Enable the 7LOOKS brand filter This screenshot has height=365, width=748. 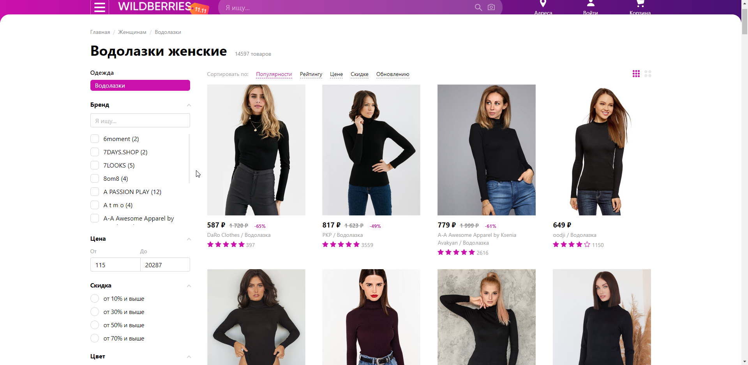coord(95,166)
